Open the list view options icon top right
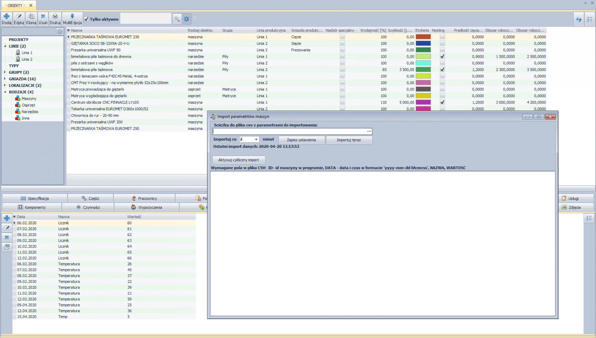 [590, 19]
